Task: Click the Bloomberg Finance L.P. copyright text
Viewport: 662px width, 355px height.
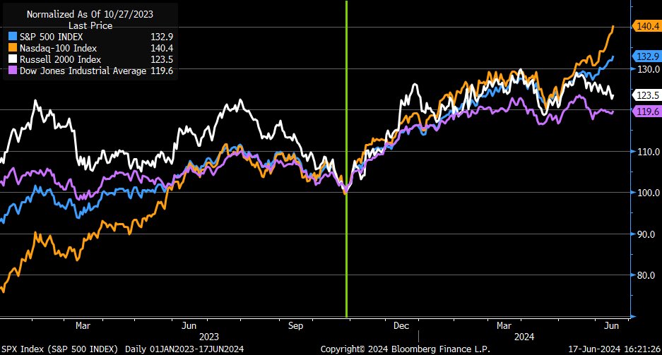Action: (x=406, y=349)
